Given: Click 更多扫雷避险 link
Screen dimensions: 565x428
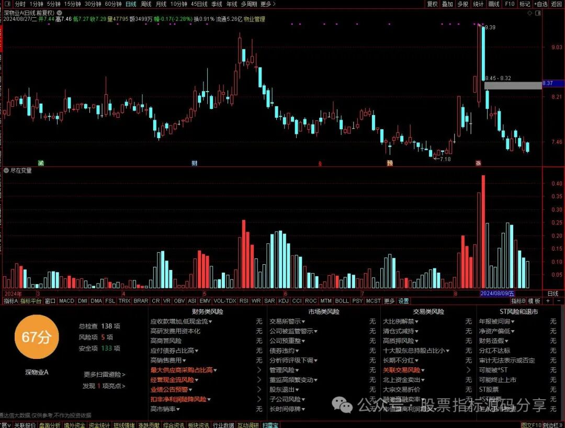Looking at the screenshot, I should click(x=105, y=374).
